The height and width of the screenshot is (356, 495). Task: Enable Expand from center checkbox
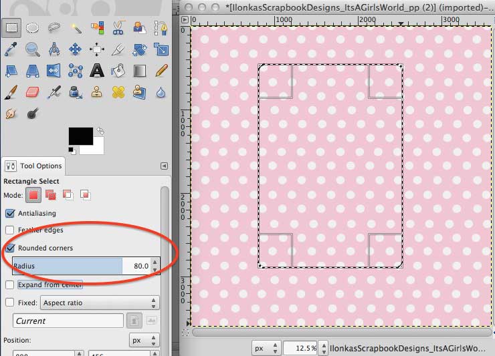point(10,285)
